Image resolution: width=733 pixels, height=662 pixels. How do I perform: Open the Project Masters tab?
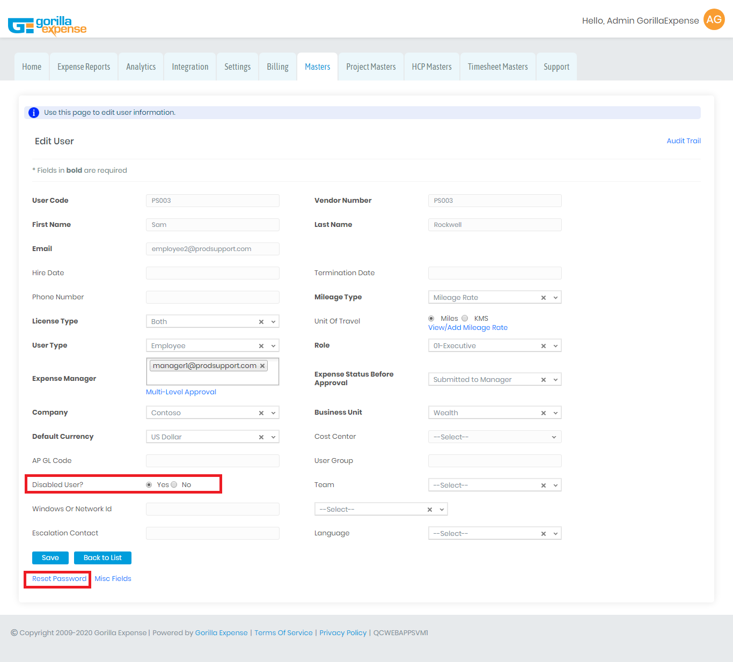tap(371, 67)
